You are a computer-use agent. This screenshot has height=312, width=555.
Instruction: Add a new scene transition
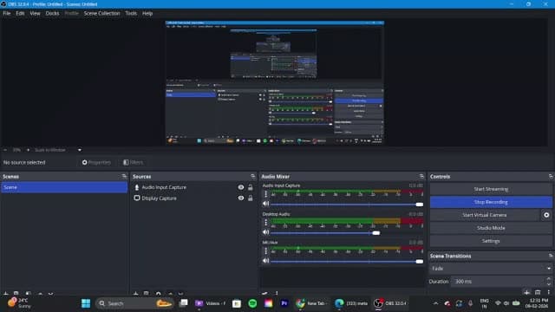526,292
